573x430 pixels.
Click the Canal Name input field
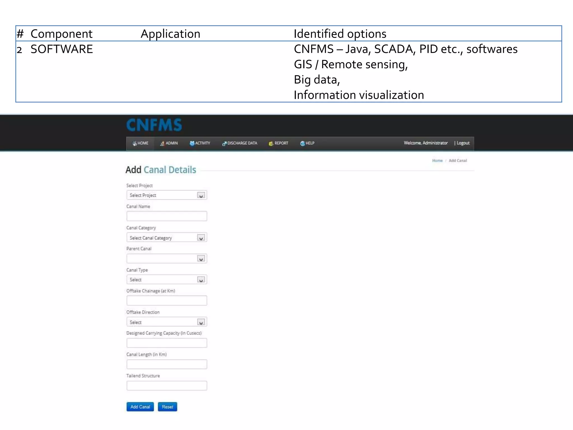[167, 216]
